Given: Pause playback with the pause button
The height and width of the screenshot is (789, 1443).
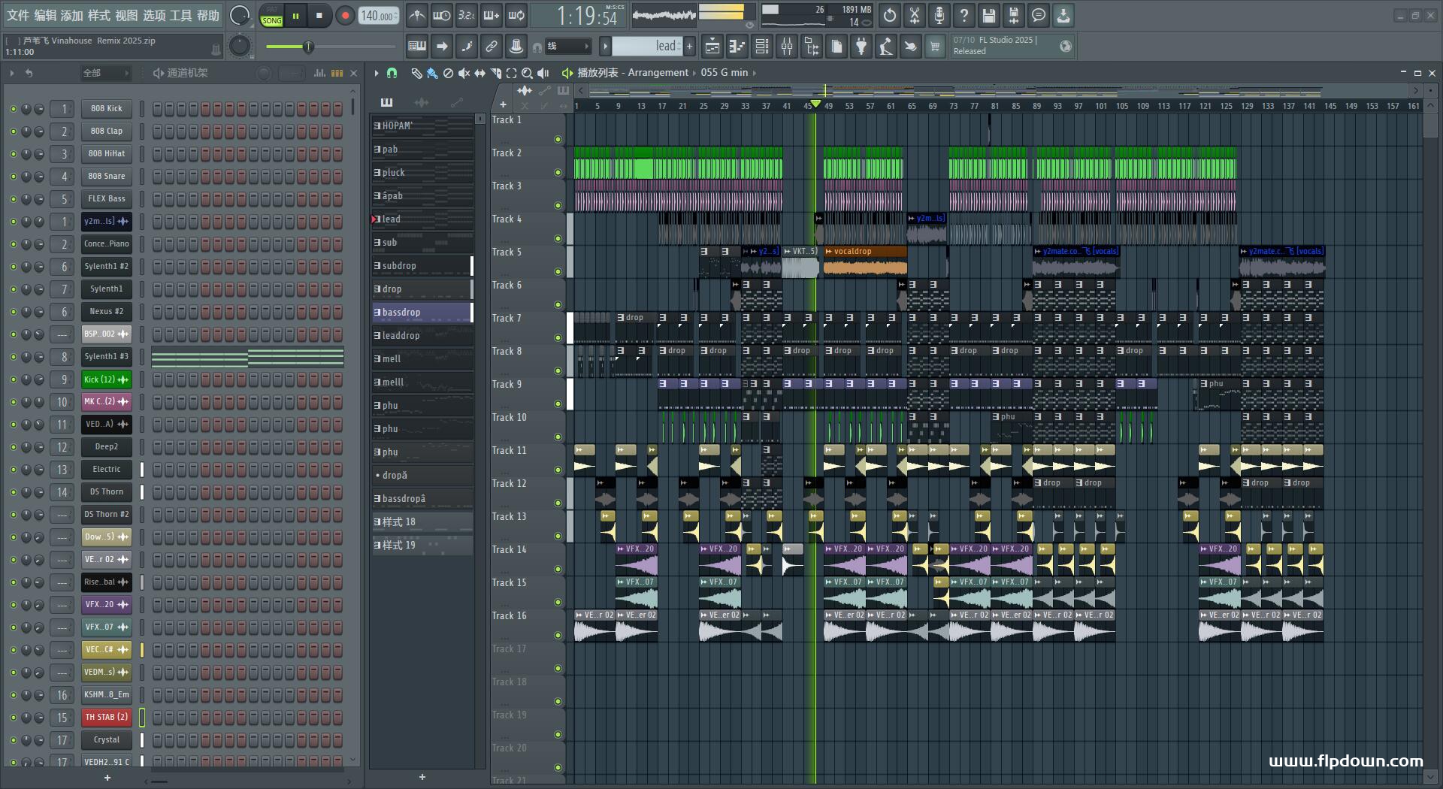Looking at the screenshot, I should pyautogui.click(x=295, y=16).
